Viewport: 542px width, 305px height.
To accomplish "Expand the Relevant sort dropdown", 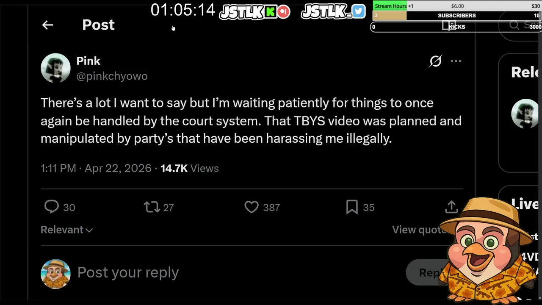I will point(66,230).
